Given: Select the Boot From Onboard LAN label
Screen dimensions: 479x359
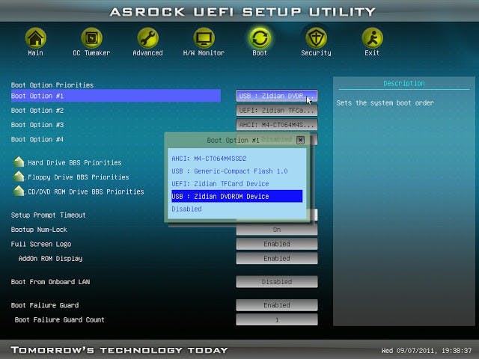Looking at the screenshot, I should 50,282.
